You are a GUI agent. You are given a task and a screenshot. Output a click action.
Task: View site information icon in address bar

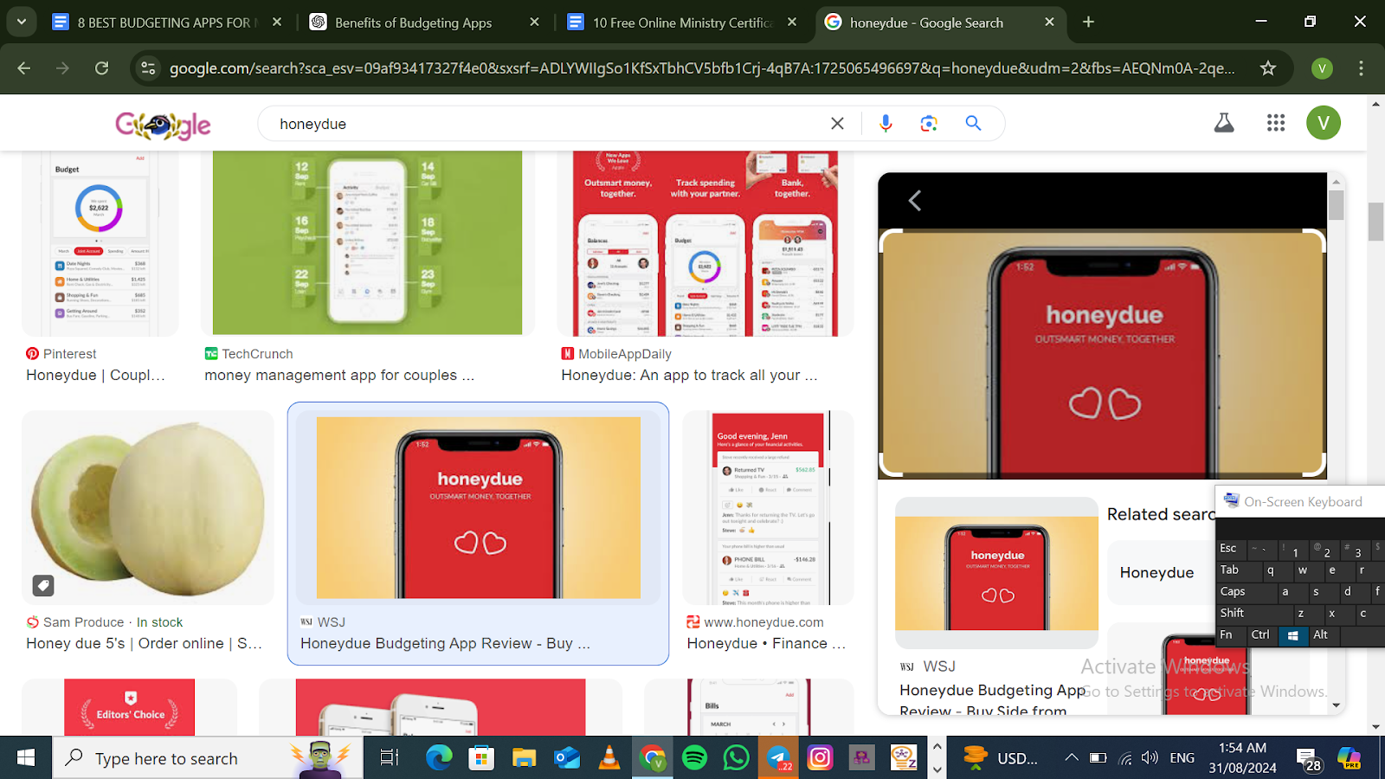click(148, 68)
